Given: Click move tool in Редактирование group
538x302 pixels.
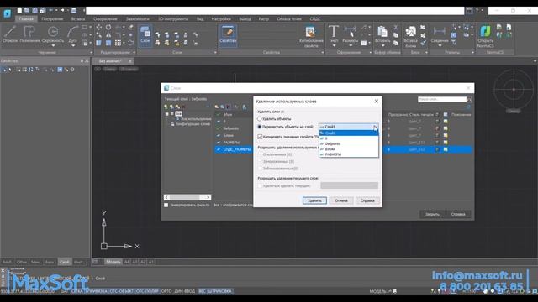Looking at the screenshot, I should tap(99, 27).
